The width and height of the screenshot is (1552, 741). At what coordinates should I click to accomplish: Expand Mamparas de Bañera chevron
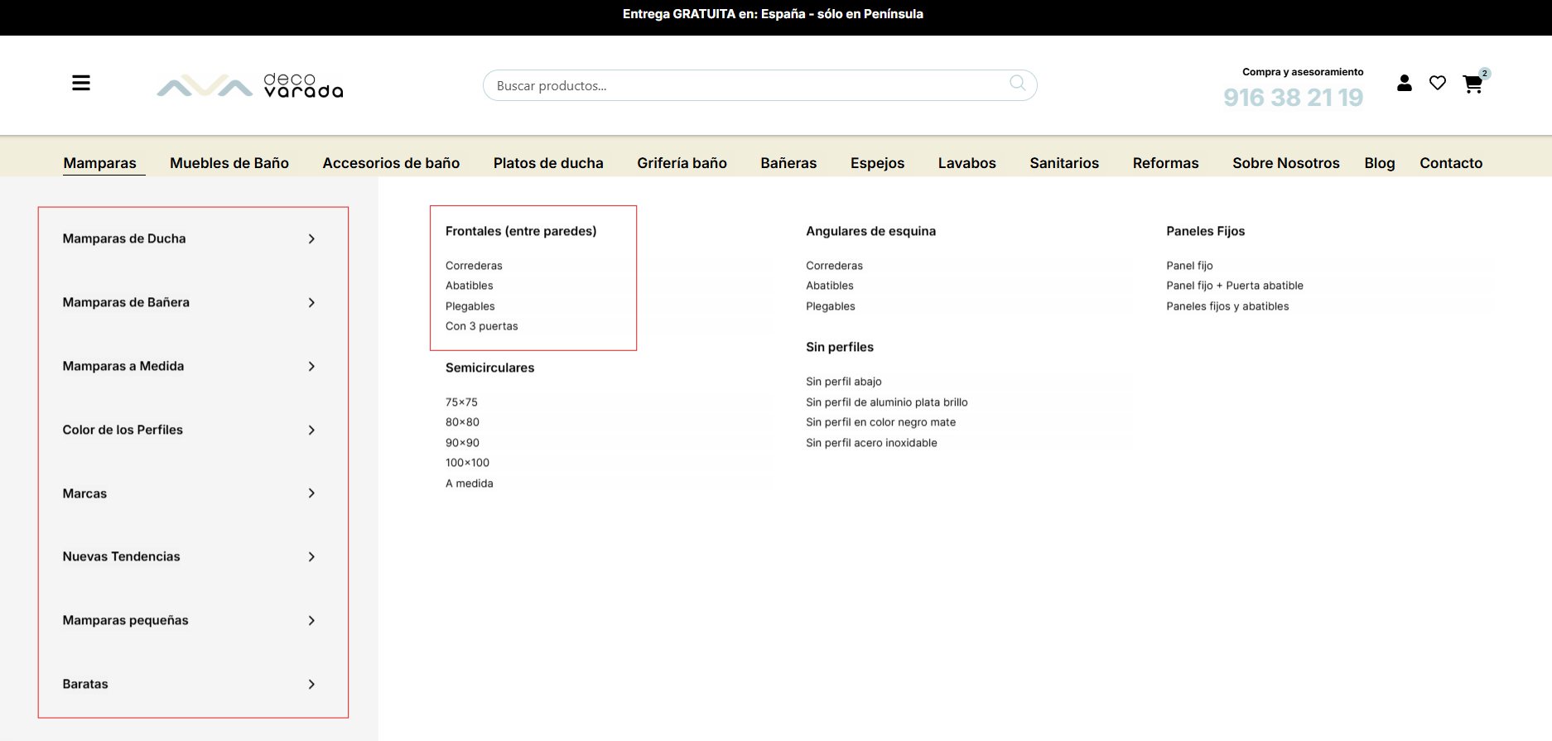(311, 302)
